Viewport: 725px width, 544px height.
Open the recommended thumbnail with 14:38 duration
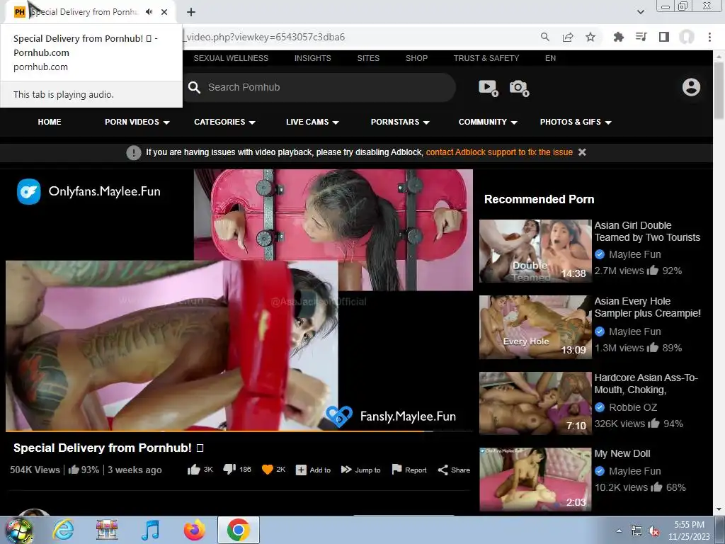coord(535,251)
